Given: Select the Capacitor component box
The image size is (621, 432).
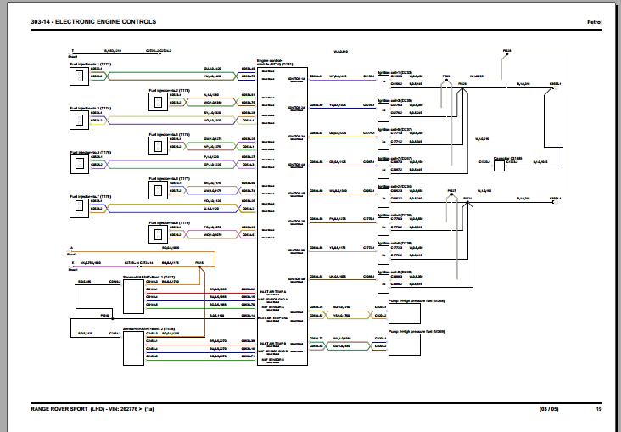Looking at the screenshot, I should 499,166.
